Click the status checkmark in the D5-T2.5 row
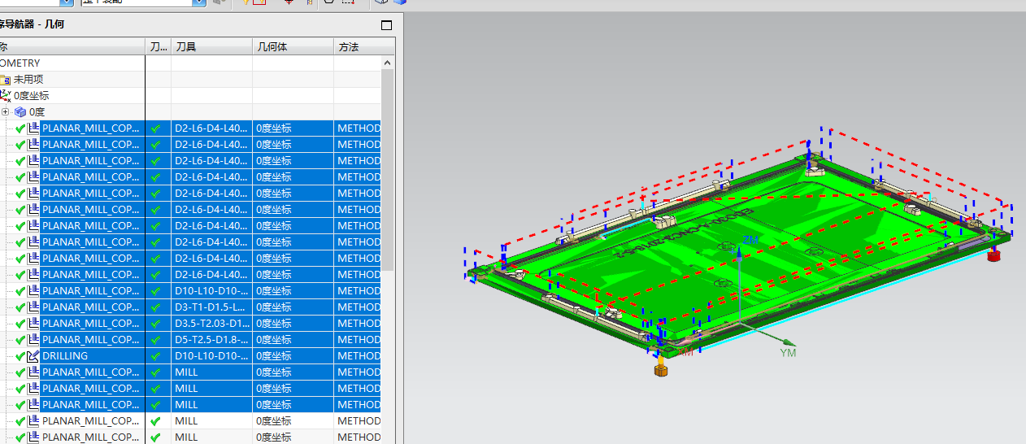The width and height of the screenshot is (1026, 444). [20, 340]
